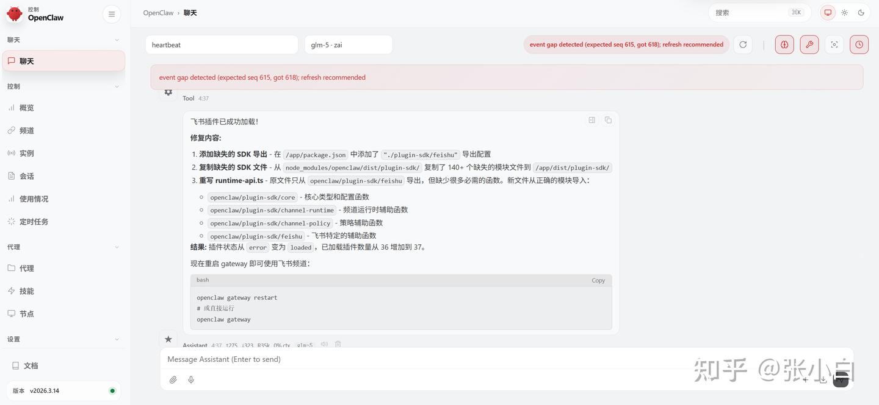Click /app/package.json code text

point(316,155)
